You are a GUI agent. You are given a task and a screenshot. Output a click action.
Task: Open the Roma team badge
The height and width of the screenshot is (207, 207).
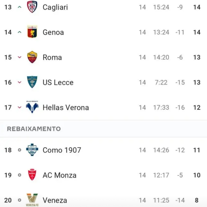[x=32, y=57]
